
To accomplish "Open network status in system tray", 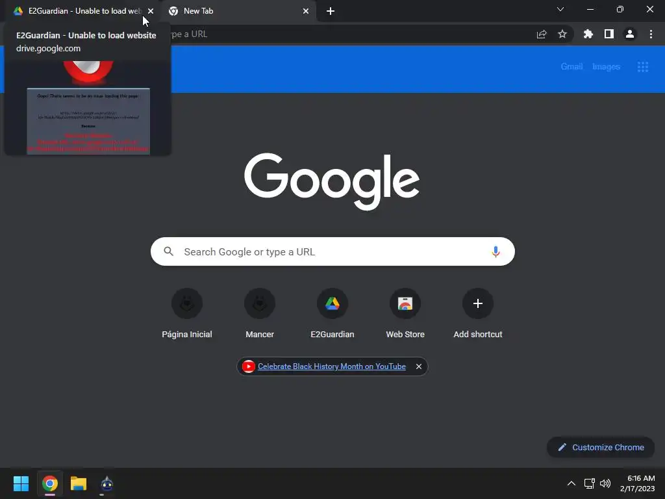I will click(589, 483).
